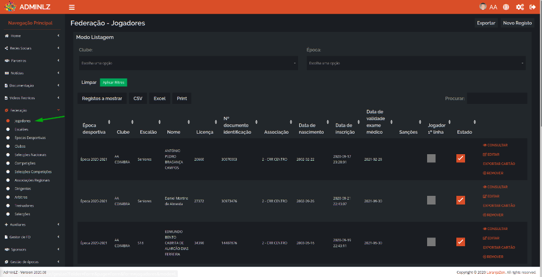Click EXPORTAR CARTÃO link for Daniel Martins

[499, 206]
